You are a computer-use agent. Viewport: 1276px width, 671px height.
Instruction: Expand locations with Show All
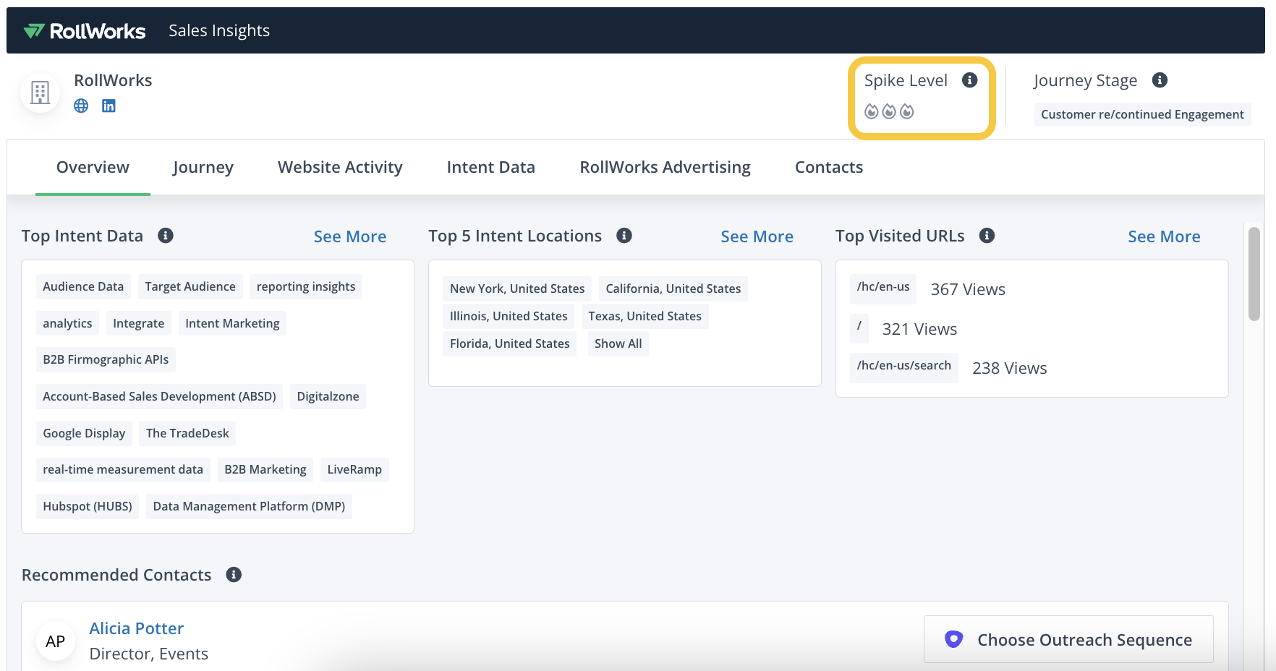tap(618, 343)
